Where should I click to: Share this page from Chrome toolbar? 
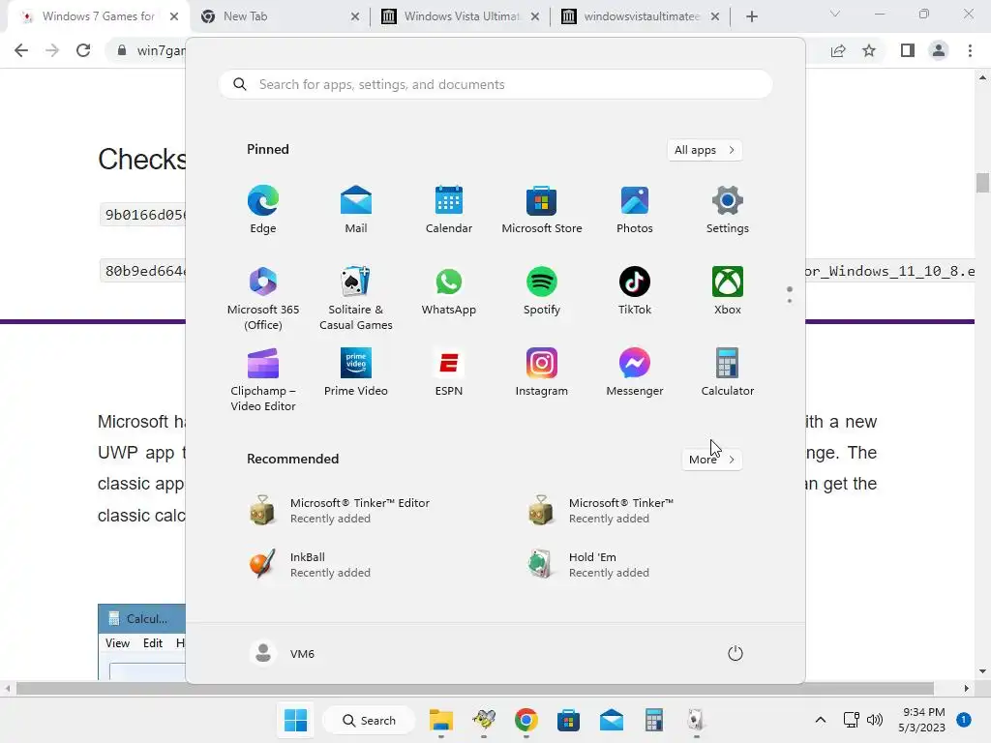pos(838,50)
